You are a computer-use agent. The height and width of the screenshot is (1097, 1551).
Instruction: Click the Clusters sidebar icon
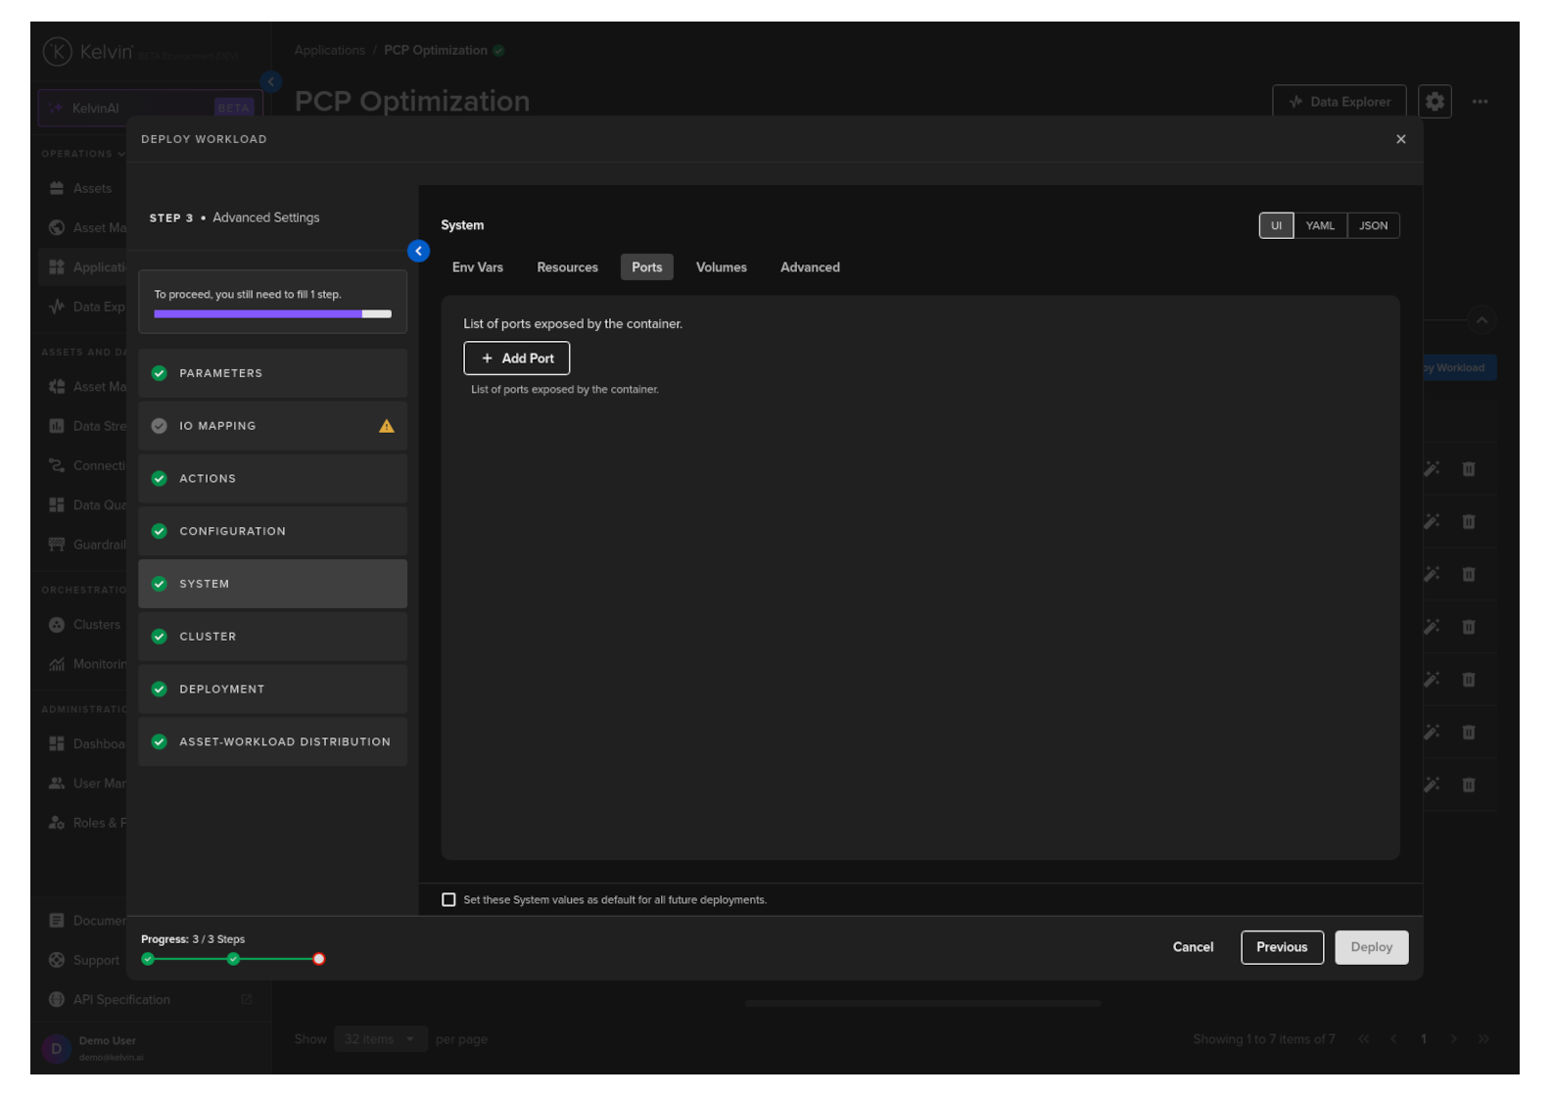(57, 625)
